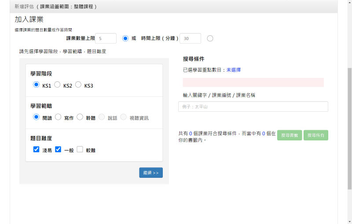Select the 聆聽 learning domain radio button
This screenshot has width=352, height=224.
click(80, 117)
